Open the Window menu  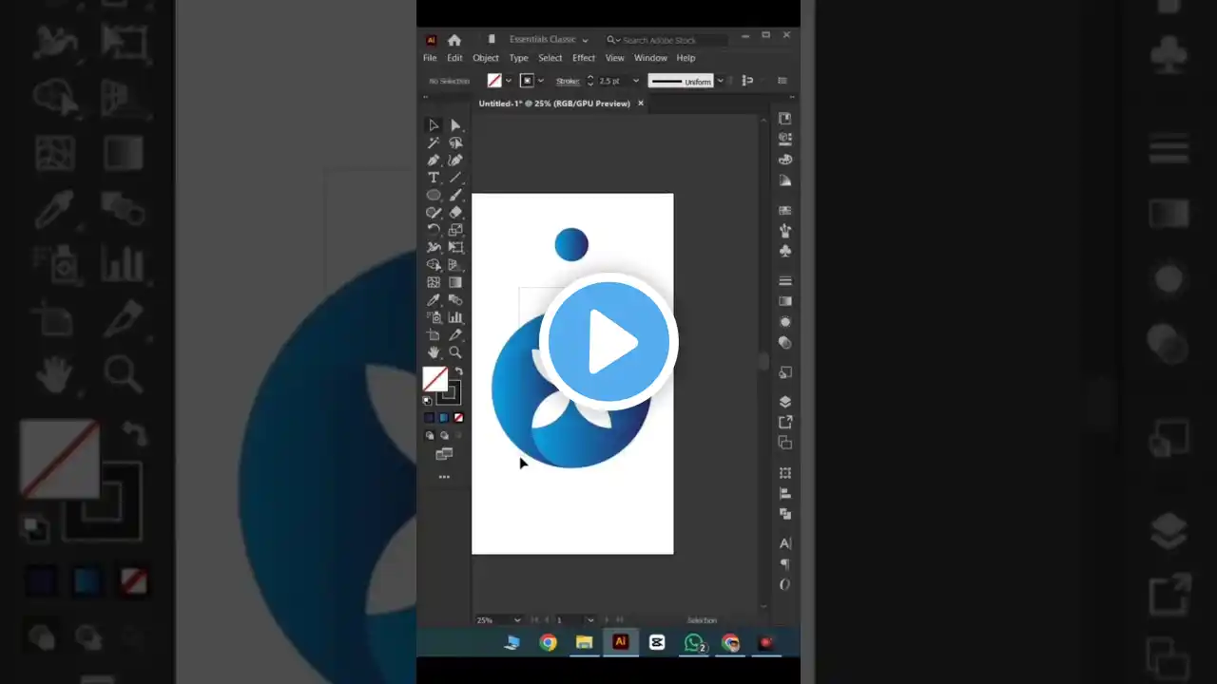[x=650, y=58]
